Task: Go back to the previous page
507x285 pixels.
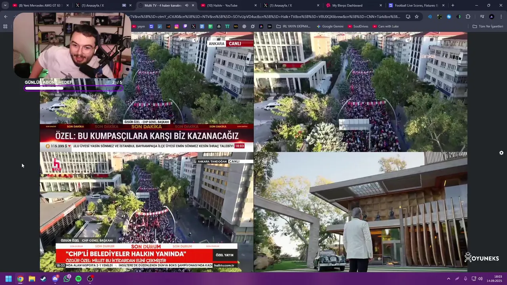Action: point(6,17)
